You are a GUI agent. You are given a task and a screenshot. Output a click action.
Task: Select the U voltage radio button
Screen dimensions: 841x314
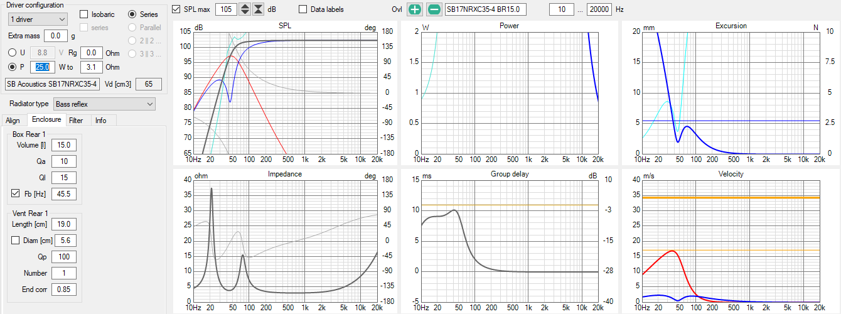point(12,53)
